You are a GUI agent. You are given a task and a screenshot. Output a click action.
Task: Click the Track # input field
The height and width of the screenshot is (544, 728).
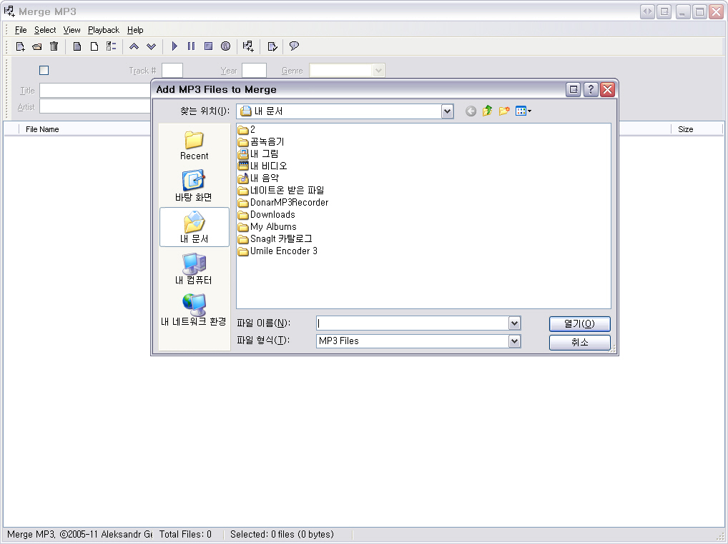tap(172, 71)
